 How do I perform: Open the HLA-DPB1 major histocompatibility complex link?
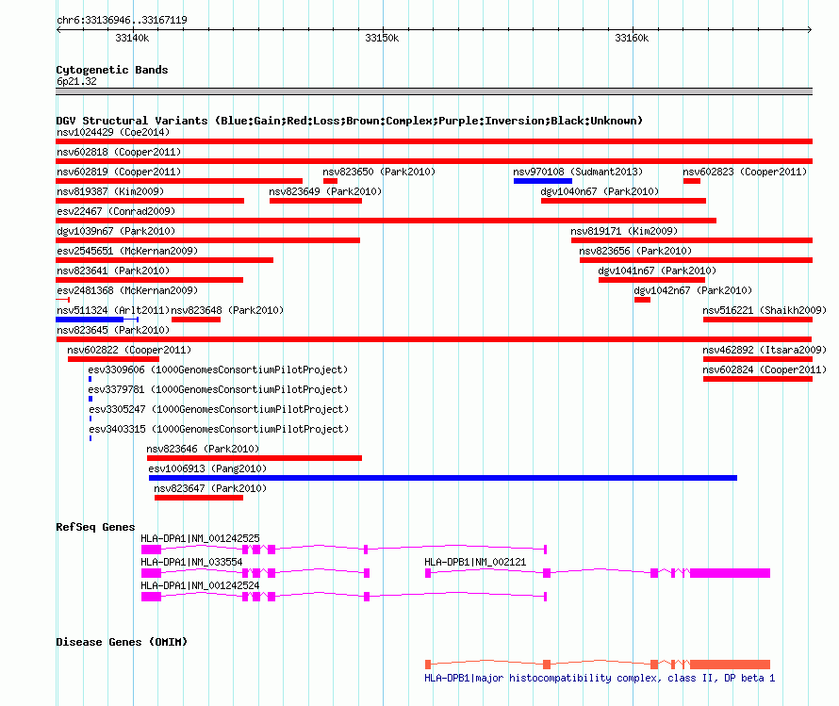coord(600,678)
